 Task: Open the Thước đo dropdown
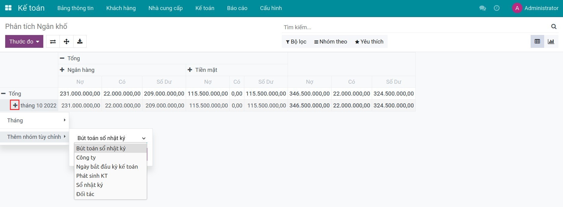tap(24, 41)
